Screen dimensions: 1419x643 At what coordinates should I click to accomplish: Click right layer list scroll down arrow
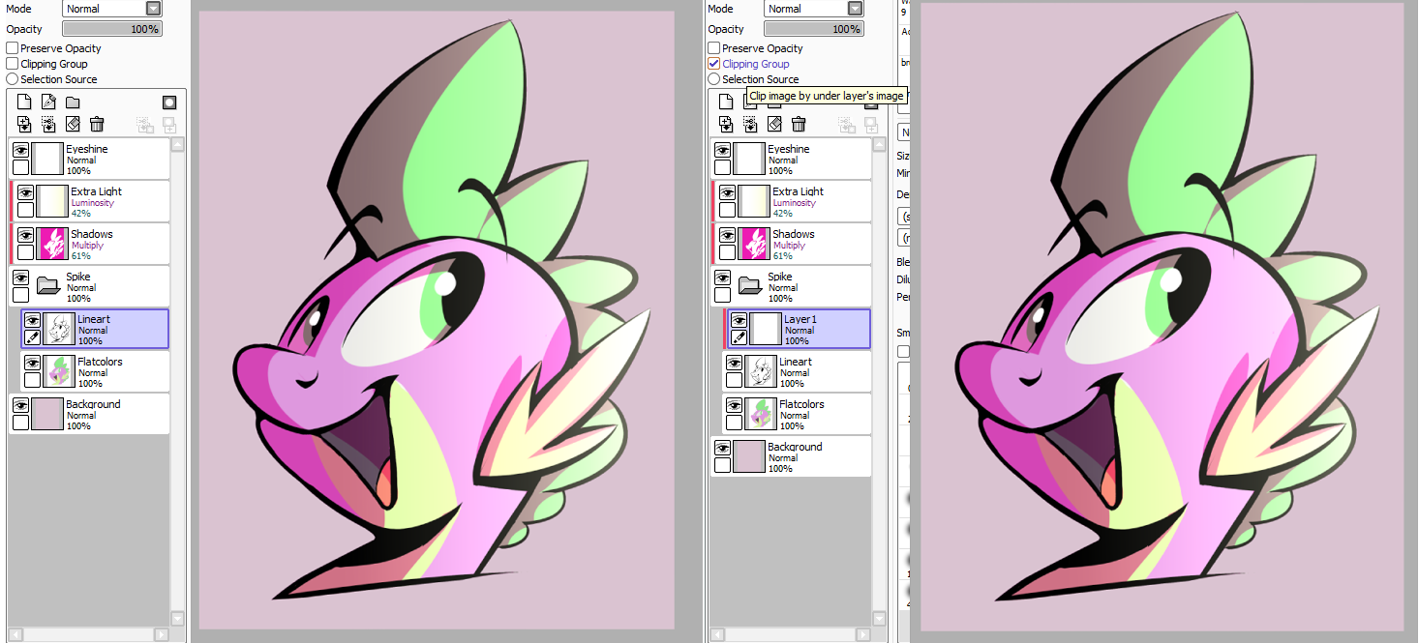pos(879,618)
